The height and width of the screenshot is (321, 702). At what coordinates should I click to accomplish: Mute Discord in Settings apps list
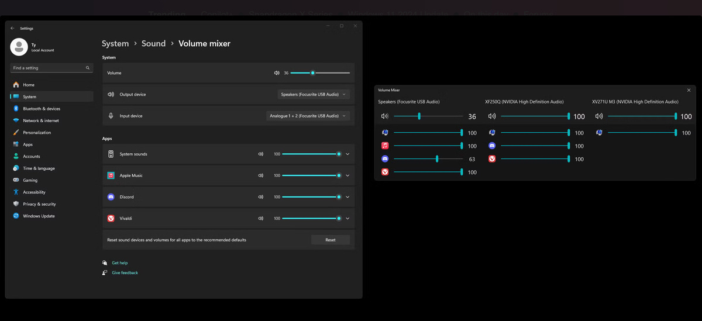[x=261, y=197]
